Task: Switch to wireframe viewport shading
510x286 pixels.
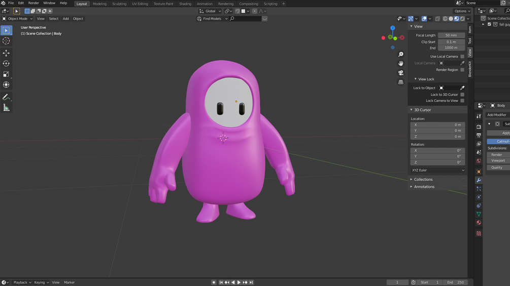Action: click(445, 19)
